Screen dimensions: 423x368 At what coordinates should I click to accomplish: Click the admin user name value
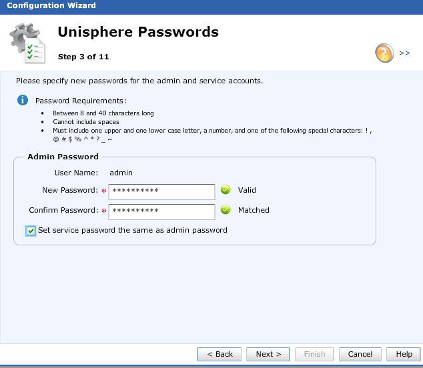point(121,173)
